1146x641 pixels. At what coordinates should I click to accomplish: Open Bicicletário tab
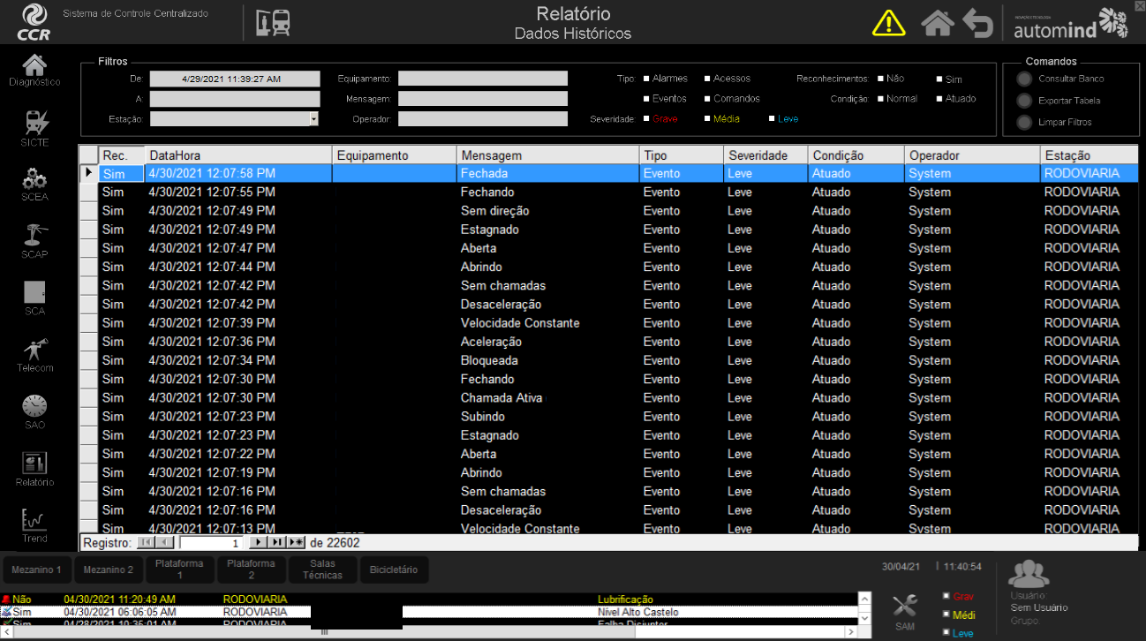click(x=395, y=570)
